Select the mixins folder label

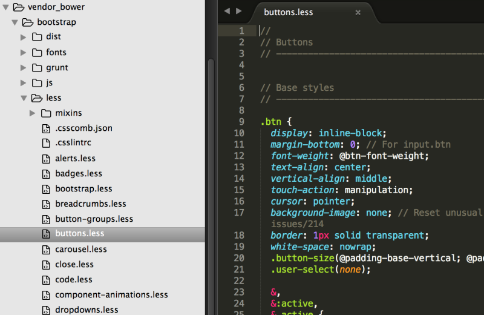coord(68,113)
